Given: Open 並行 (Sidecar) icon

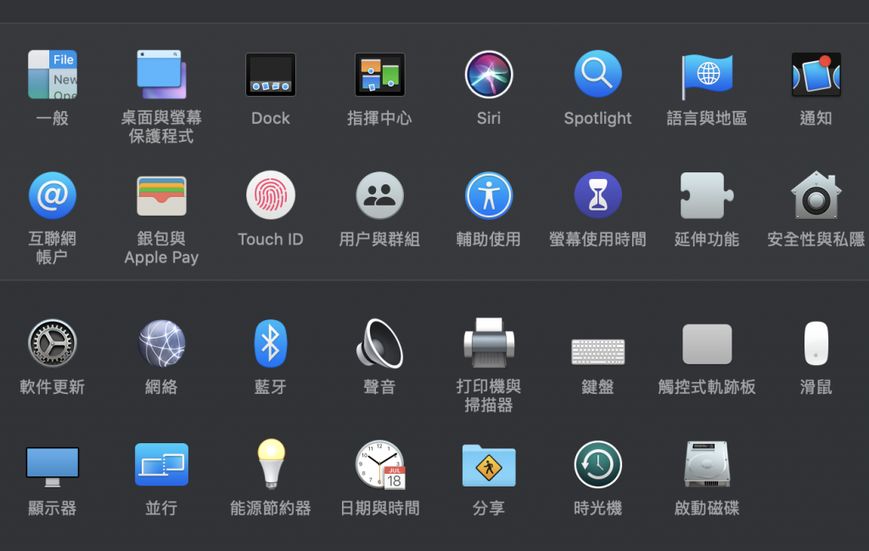Looking at the screenshot, I should tap(161, 464).
